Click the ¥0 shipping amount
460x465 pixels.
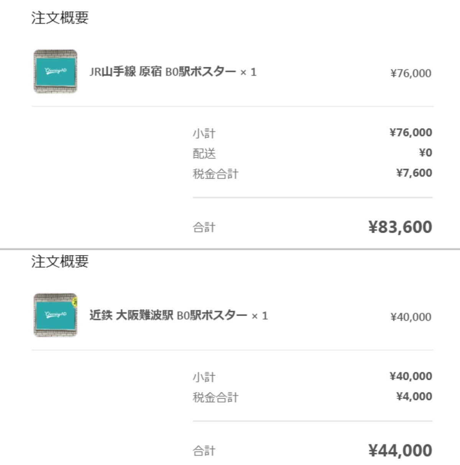click(426, 153)
